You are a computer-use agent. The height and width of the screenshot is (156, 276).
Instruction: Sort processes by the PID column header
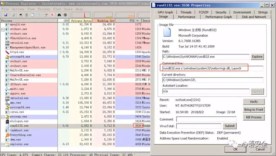click(132, 20)
